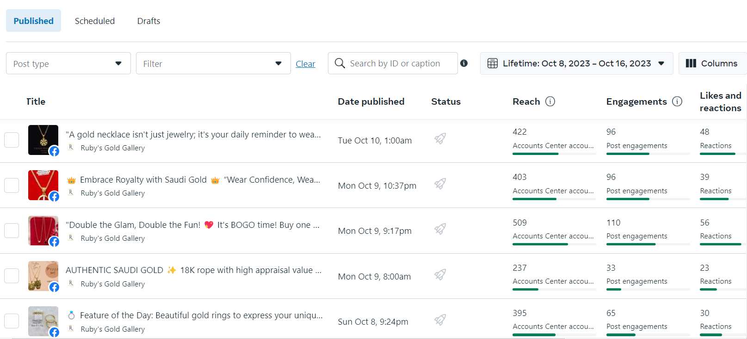
Task: Click the Reach column info icon
Action: (550, 101)
